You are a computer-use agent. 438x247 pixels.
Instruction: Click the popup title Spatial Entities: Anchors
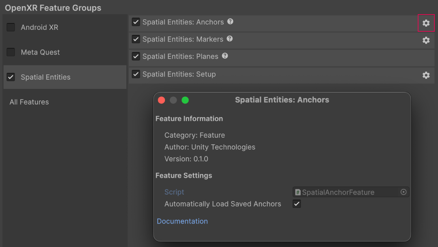282,100
